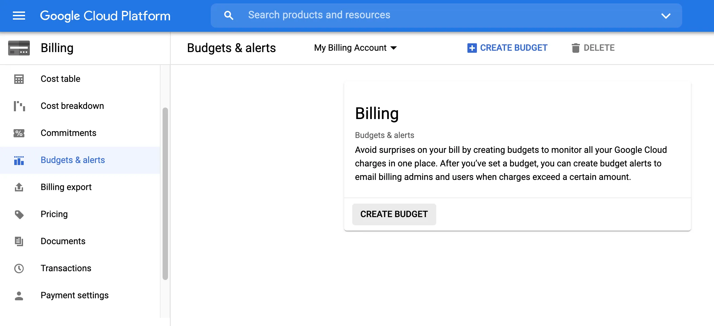Screen dimensions: 714x326
Task: Open Cost table from the sidebar
Action: 80,79
